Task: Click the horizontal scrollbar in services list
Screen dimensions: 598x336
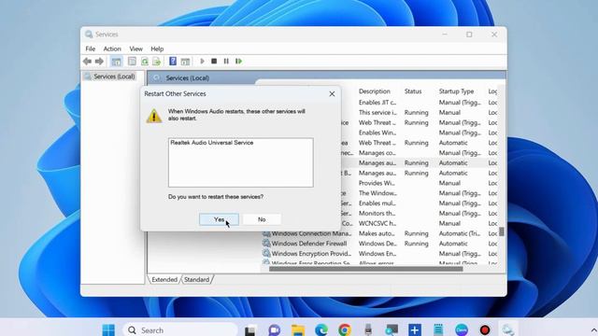Action: pyautogui.click(x=365, y=269)
